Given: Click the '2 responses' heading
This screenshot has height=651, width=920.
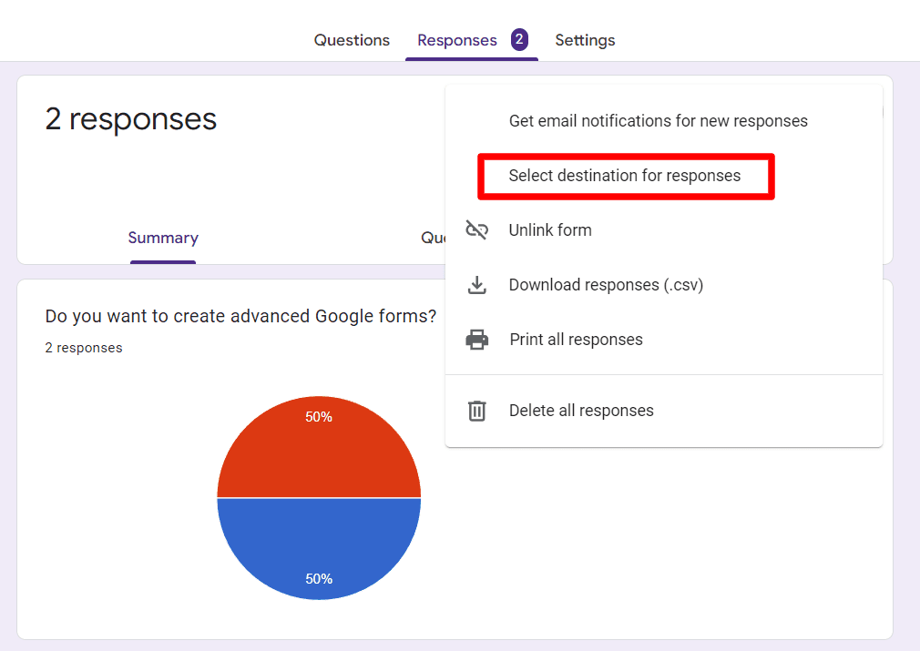Looking at the screenshot, I should (131, 119).
